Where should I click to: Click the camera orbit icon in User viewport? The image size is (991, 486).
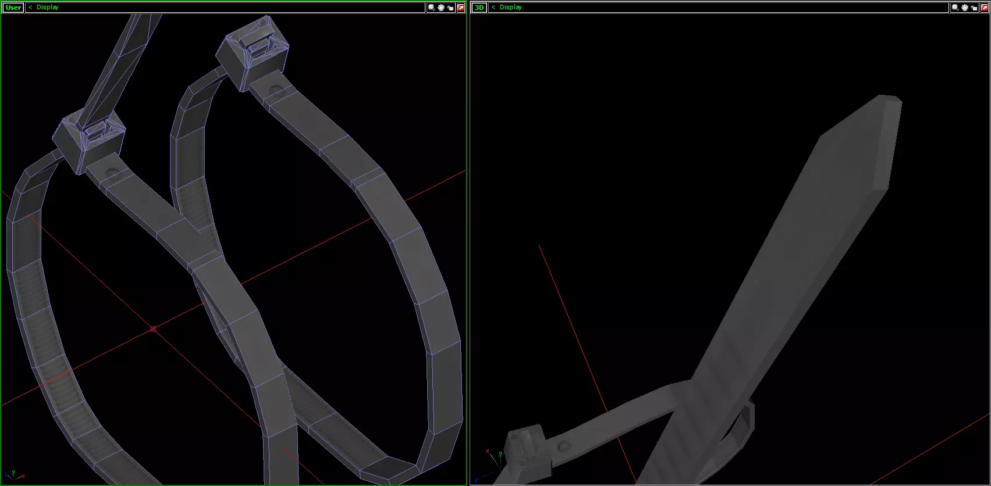pyautogui.click(x=450, y=8)
